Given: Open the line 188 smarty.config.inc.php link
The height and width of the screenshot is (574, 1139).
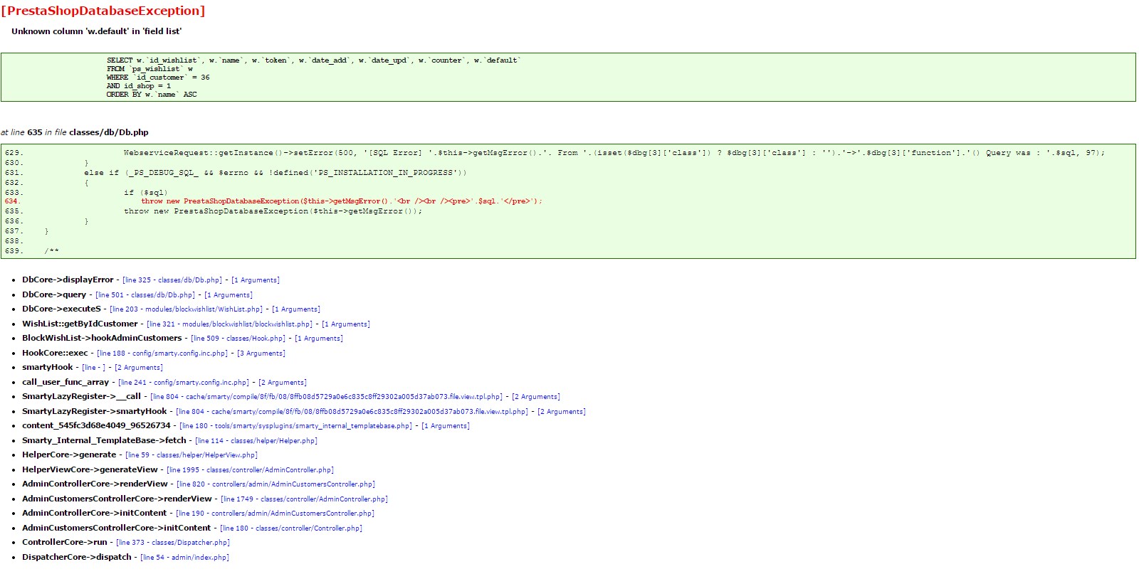Looking at the screenshot, I should 162,354.
